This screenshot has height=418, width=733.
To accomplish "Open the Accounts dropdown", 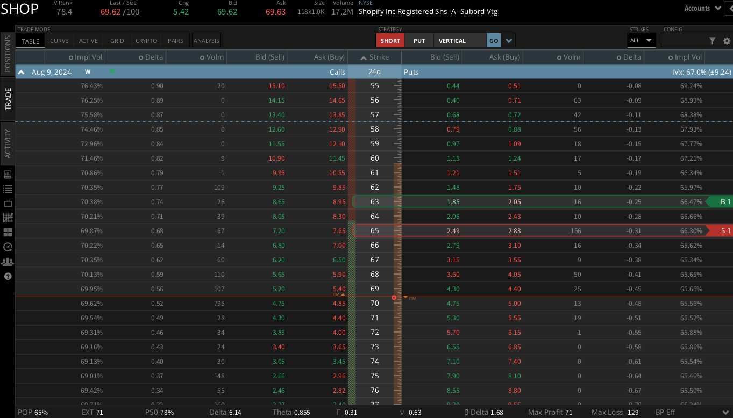I will pos(703,8).
